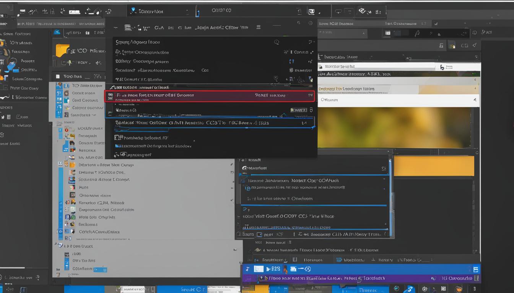This screenshot has height=293, width=514.
Task: Click the white square icon ending the blue bar
Action: pos(476,269)
